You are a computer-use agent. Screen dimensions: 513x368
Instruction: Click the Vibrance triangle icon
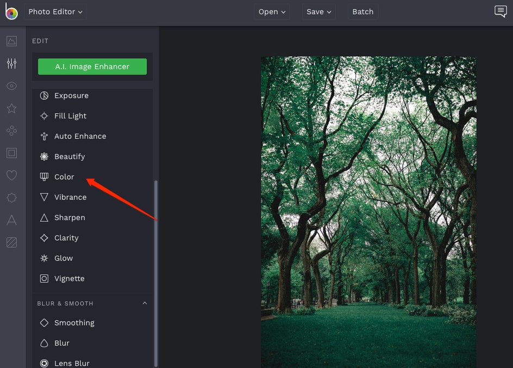[44, 197]
